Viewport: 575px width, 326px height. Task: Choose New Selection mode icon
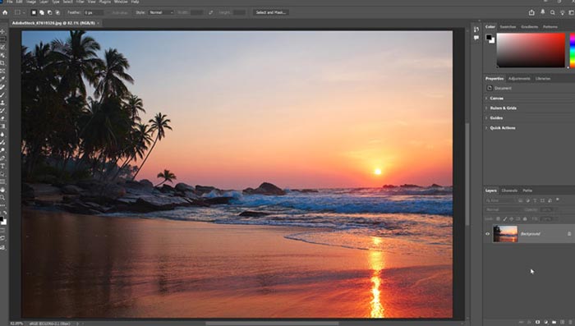(34, 12)
